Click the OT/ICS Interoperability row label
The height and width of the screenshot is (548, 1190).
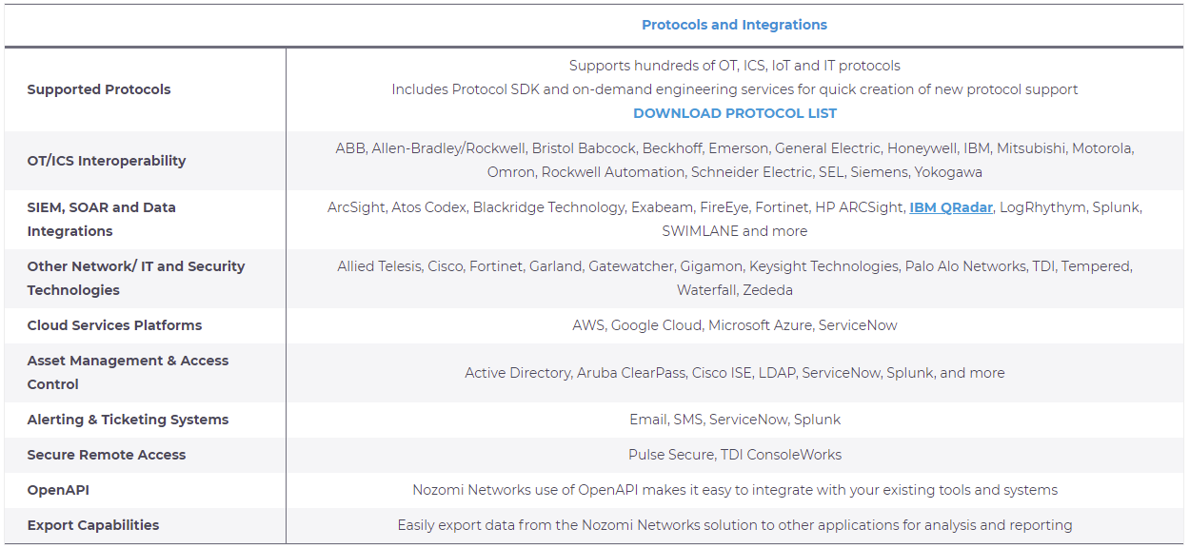click(x=107, y=161)
